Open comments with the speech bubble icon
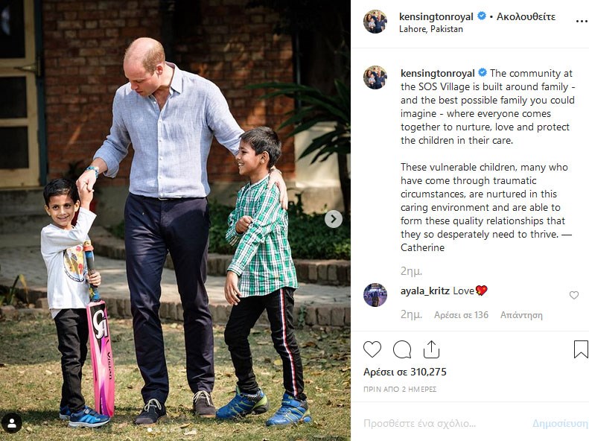Viewport: 589px width, 441px height. (402, 349)
